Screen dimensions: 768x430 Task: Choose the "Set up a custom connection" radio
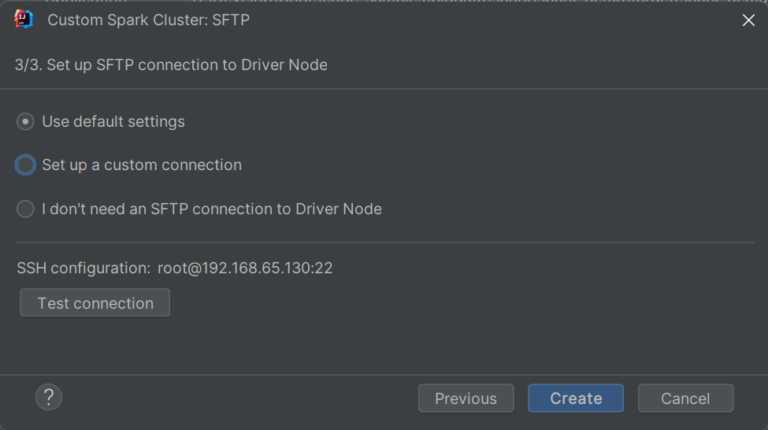click(25, 165)
